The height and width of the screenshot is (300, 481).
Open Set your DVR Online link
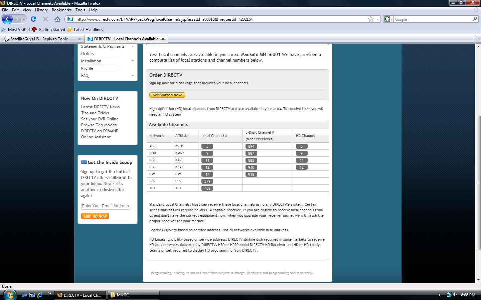[x=100, y=119]
